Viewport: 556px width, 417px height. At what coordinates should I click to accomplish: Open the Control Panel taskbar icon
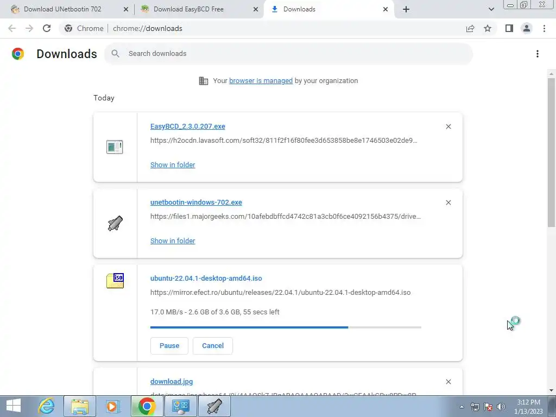click(180, 406)
